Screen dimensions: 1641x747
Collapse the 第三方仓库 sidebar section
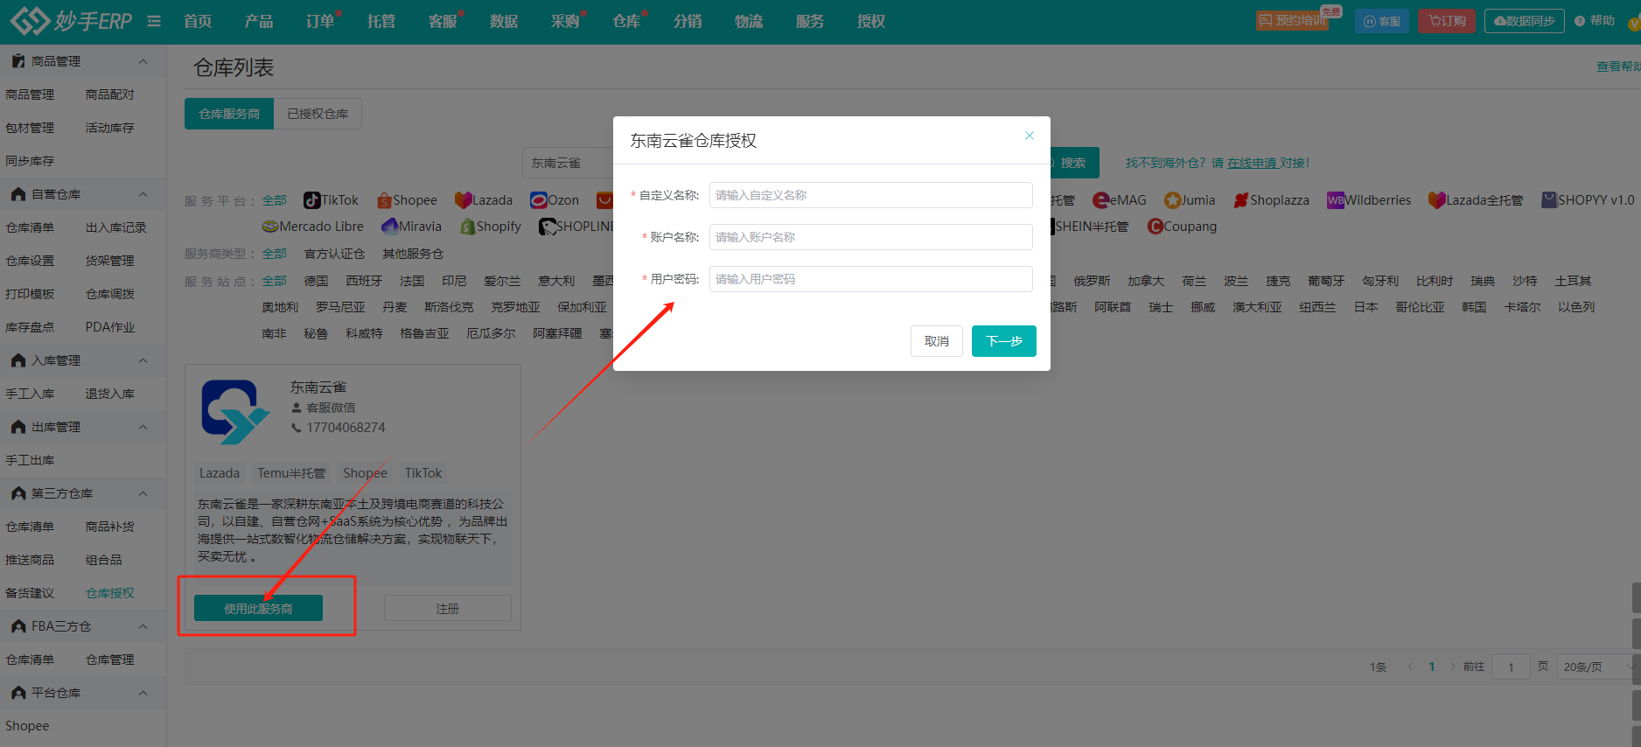[143, 493]
